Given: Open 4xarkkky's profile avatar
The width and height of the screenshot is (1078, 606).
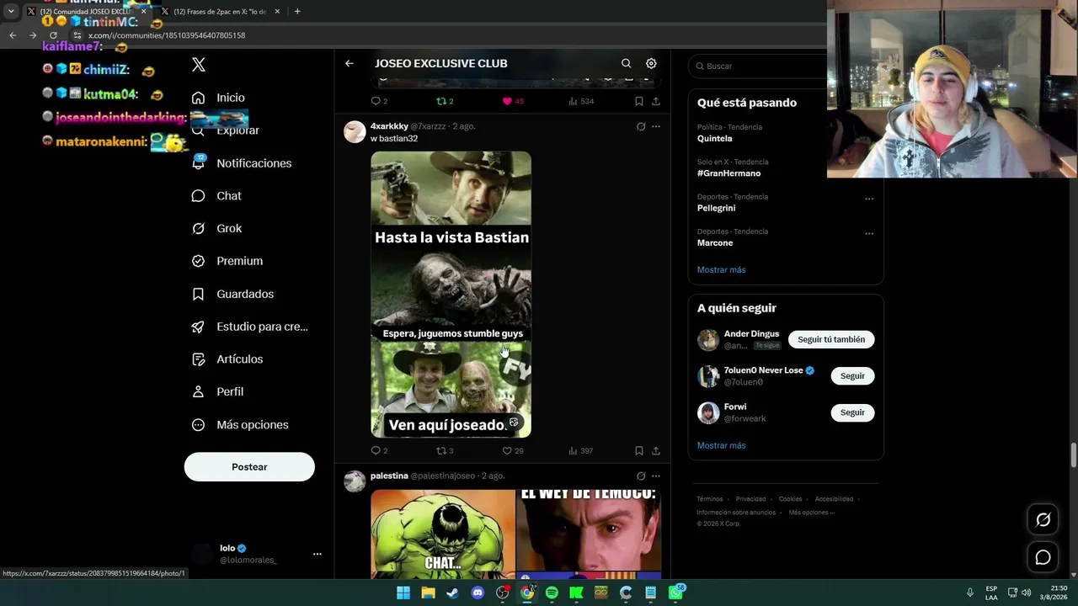Looking at the screenshot, I should pos(355,132).
